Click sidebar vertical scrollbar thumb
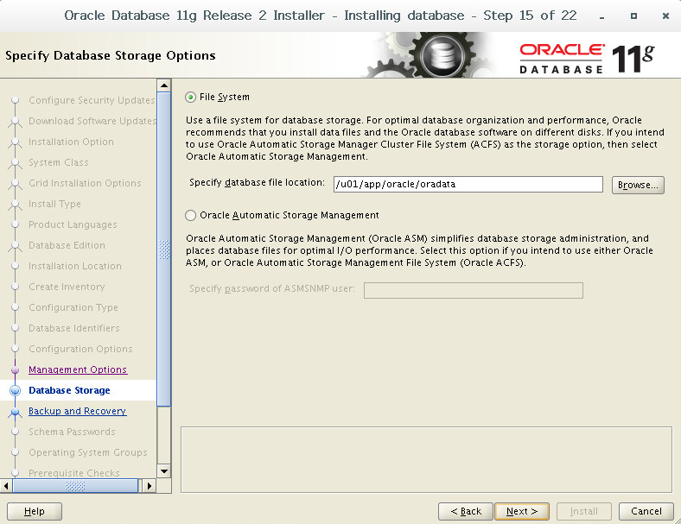Image resolution: width=681 pixels, height=524 pixels. [163, 249]
